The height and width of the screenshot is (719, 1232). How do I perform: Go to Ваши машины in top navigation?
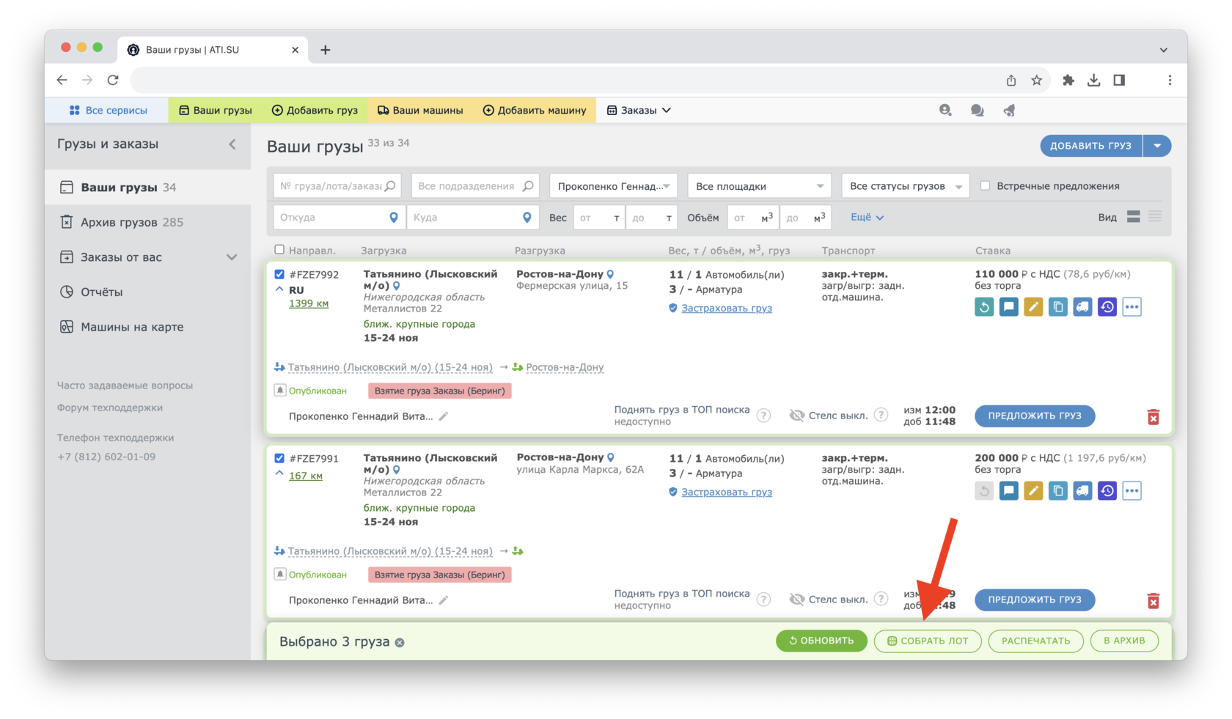[420, 110]
